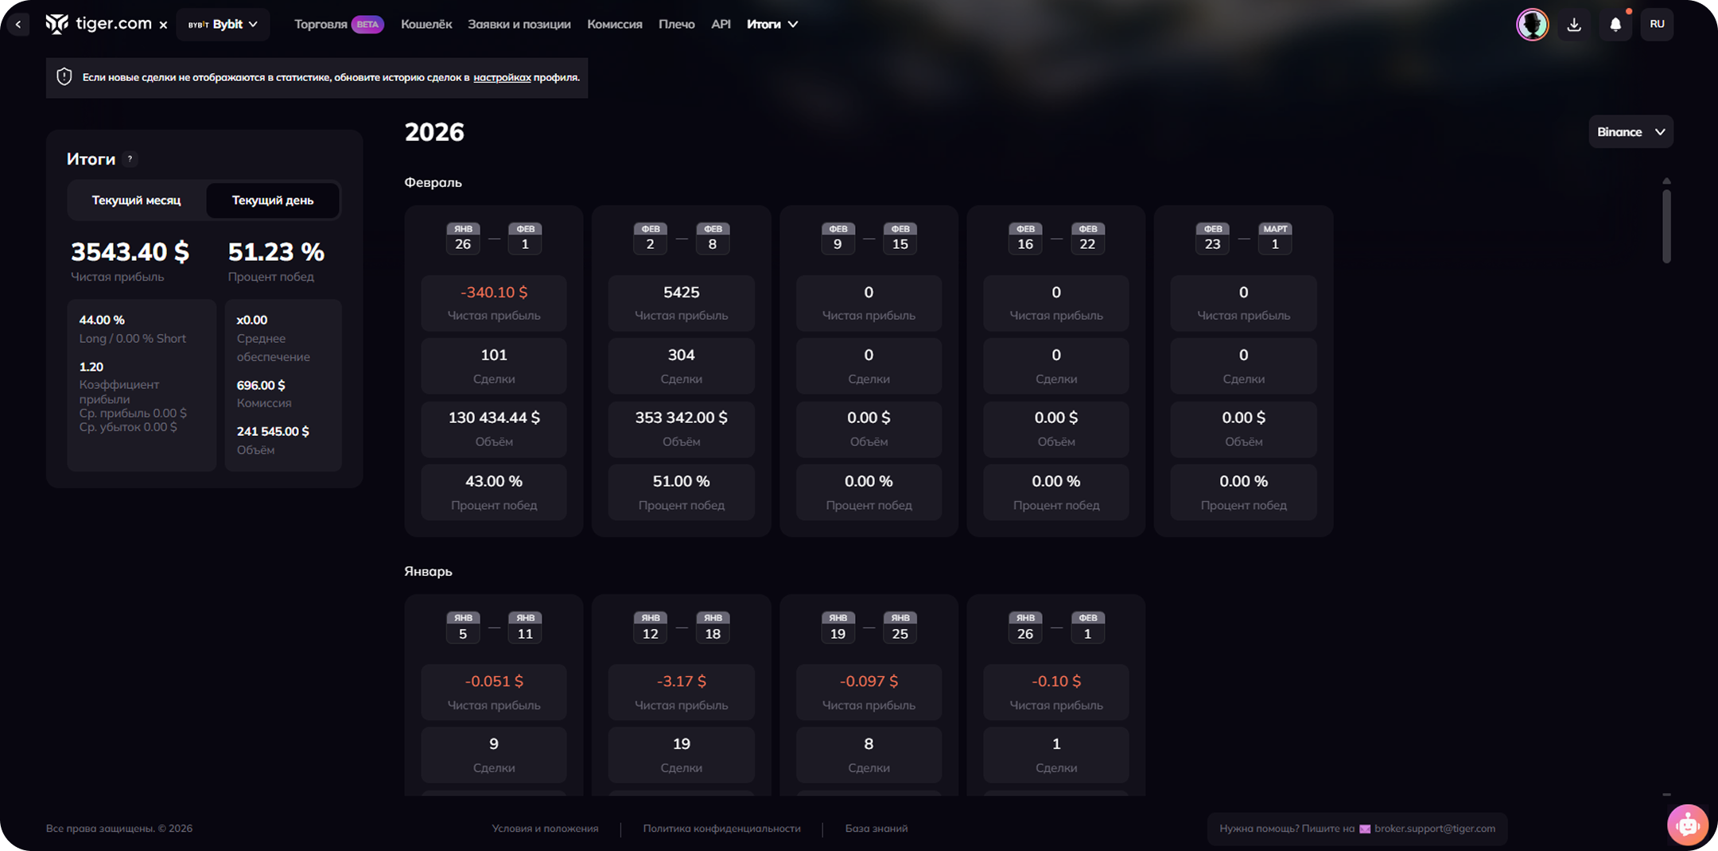
Task: Click the download icon
Action: [x=1573, y=25]
